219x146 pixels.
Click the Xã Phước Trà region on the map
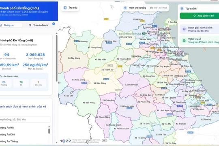(144, 102)
